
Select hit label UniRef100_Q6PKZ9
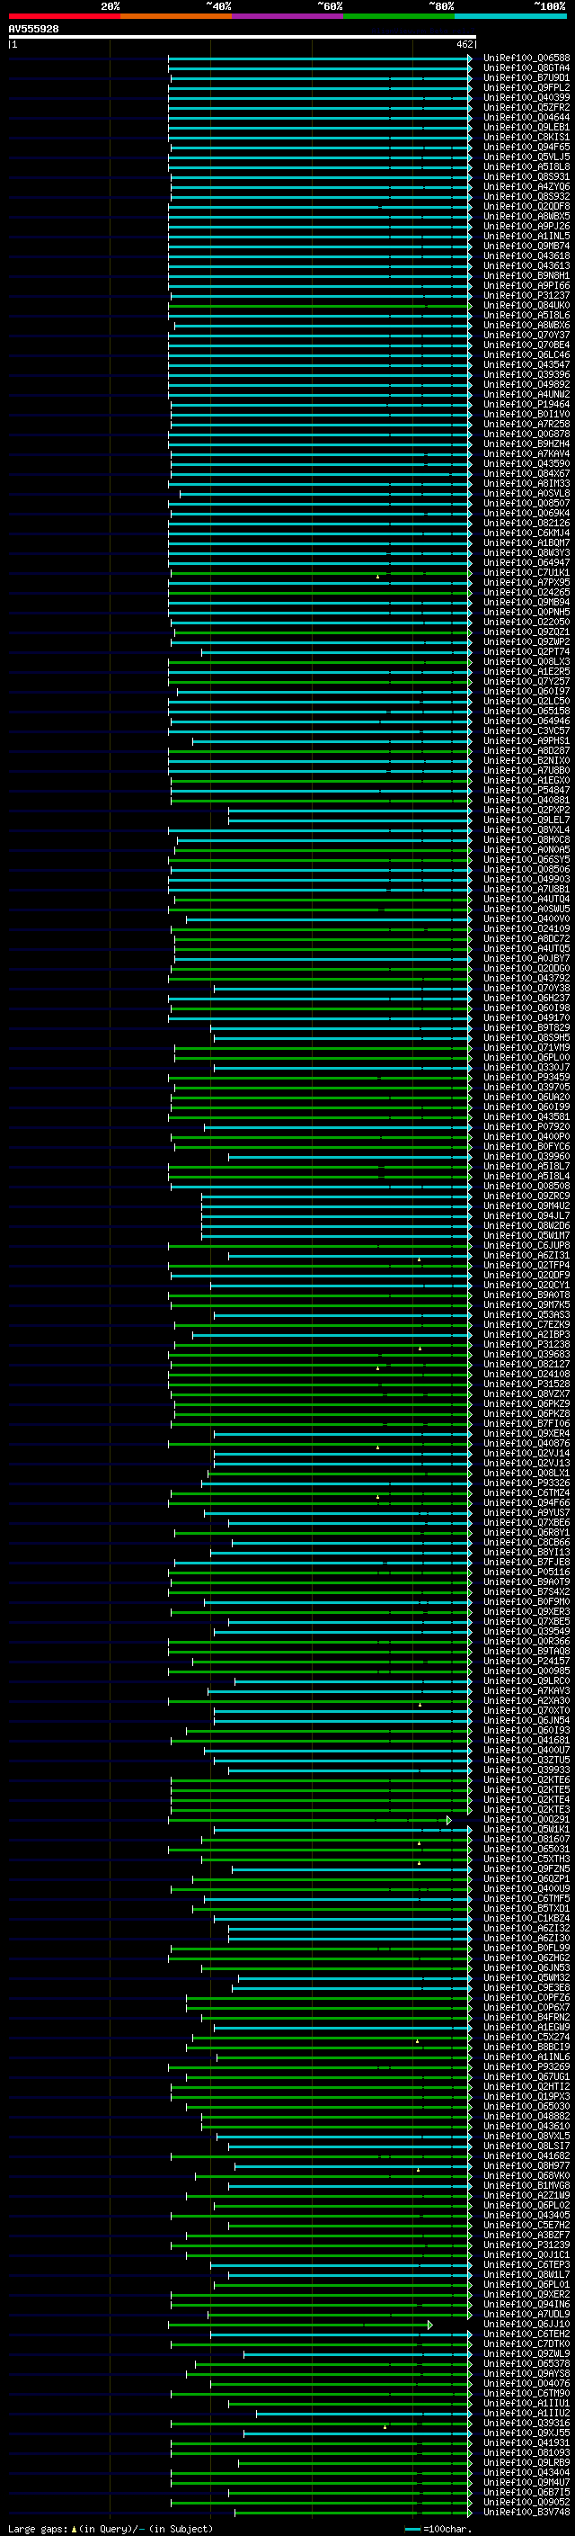(526, 1402)
